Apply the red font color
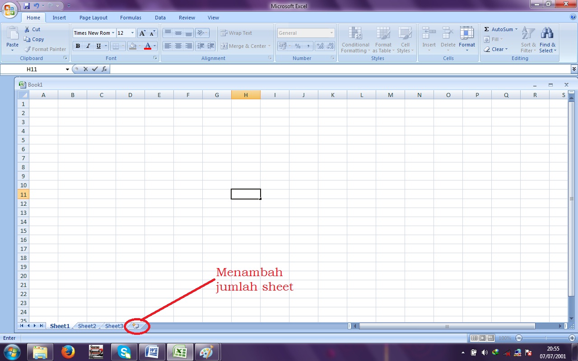Viewport: 578px width, 361px height. tap(148, 46)
